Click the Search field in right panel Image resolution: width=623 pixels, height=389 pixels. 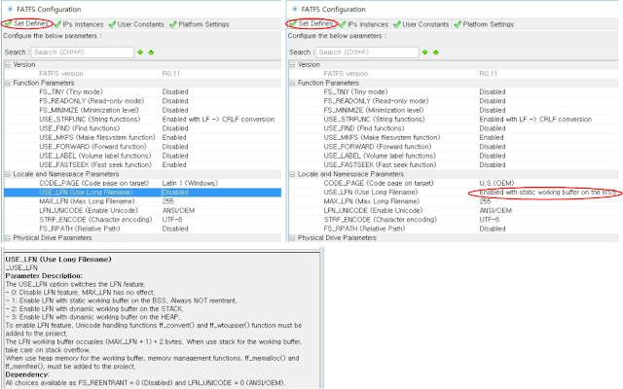[x=367, y=52]
